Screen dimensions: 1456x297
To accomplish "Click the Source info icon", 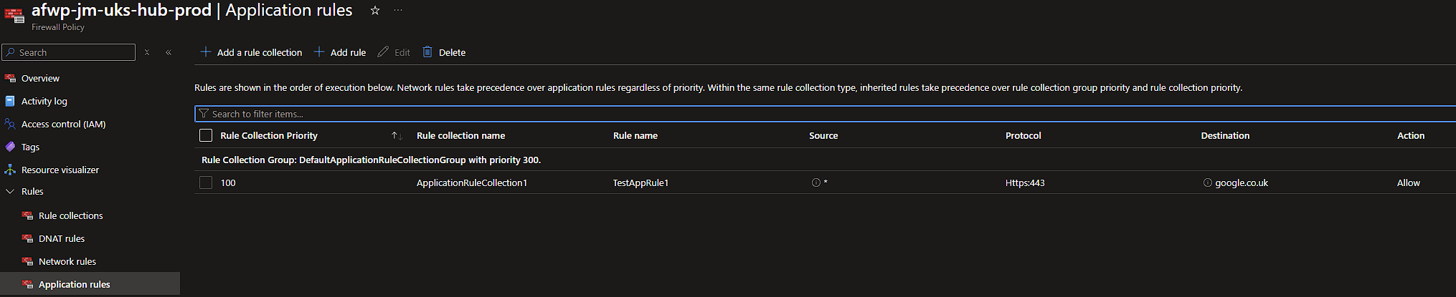I will tap(816, 182).
